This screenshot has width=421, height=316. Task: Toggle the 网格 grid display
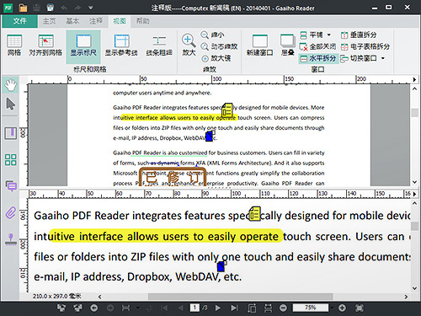click(x=14, y=46)
